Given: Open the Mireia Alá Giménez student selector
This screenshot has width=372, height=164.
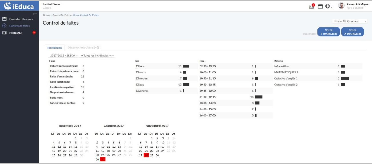Looking at the screenshot, I should tap(350, 21).
